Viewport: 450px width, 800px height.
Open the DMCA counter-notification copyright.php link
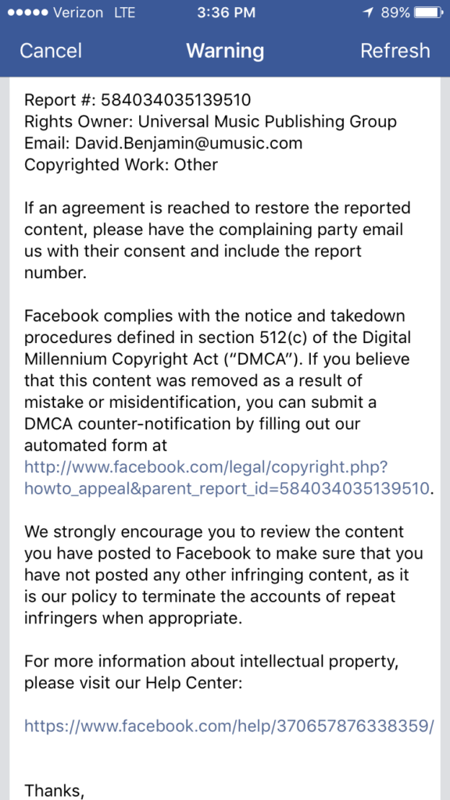click(227, 477)
